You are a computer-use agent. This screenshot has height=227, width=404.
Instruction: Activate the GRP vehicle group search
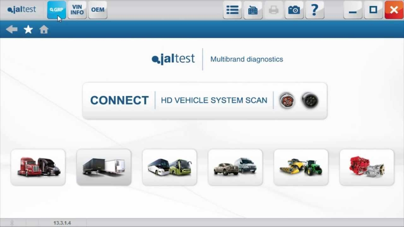(56, 10)
